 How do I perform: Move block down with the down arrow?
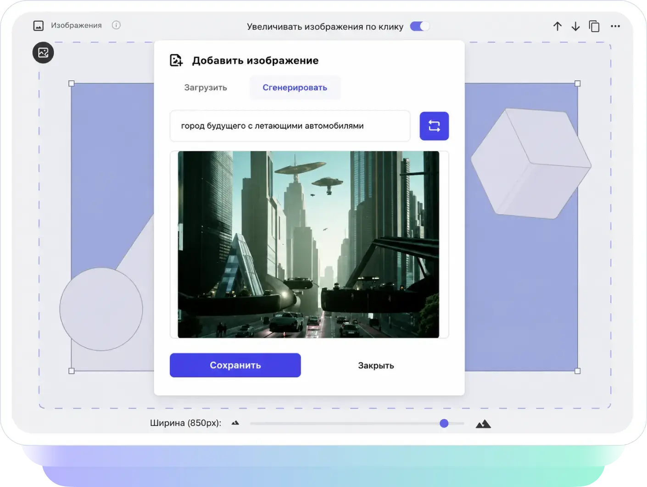click(x=575, y=26)
